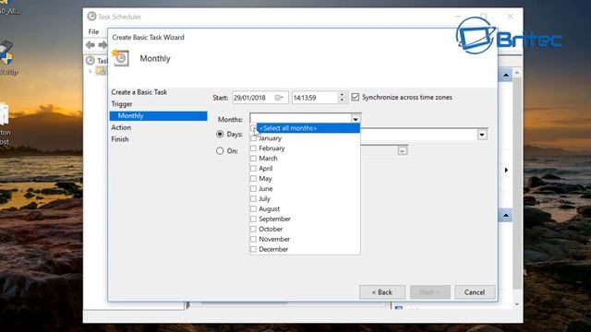The image size is (591, 332).
Task: Click the greyed-out Next button
Action: (429, 292)
